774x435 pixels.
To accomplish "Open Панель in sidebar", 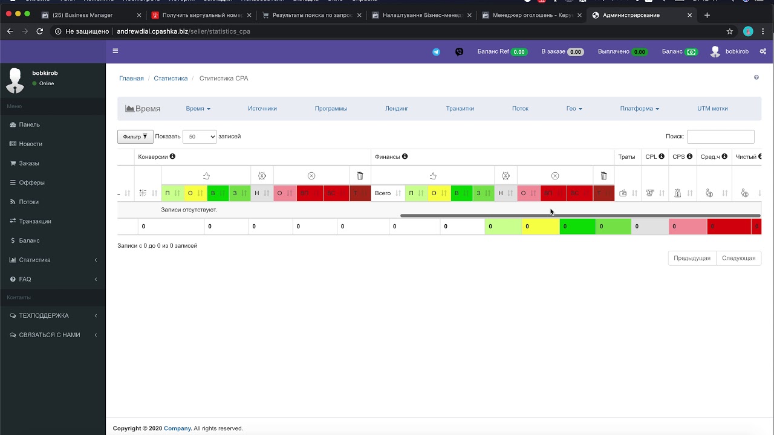I will click(x=53, y=124).
